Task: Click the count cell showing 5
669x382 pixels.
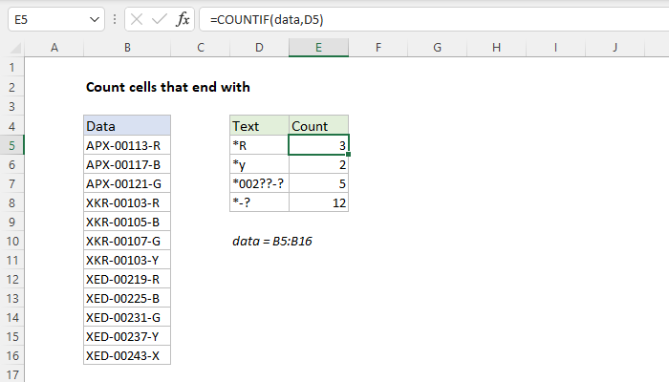Action: click(x=318, y=183)
